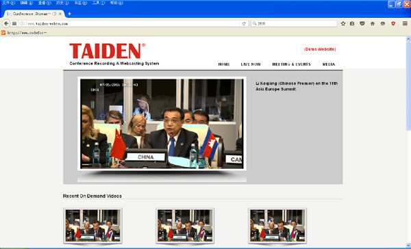Open a new tab with plus button
411x249 pixels.
(x=69, y=14)
